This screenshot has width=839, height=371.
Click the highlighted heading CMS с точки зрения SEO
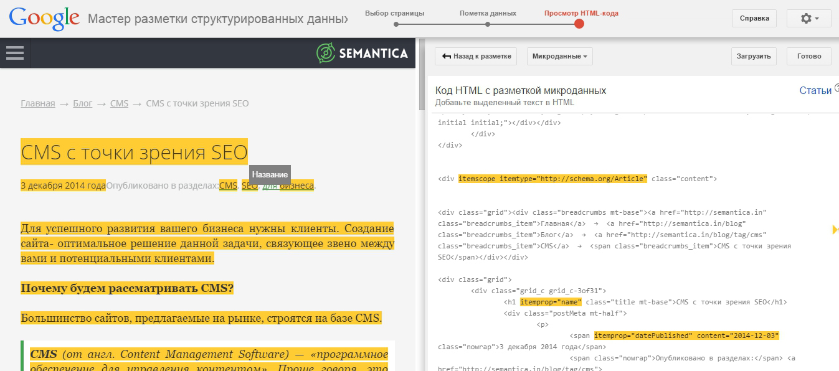134,152
